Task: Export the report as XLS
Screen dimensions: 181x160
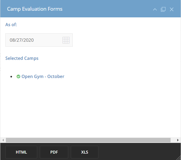Action: [x=84, y=152]
